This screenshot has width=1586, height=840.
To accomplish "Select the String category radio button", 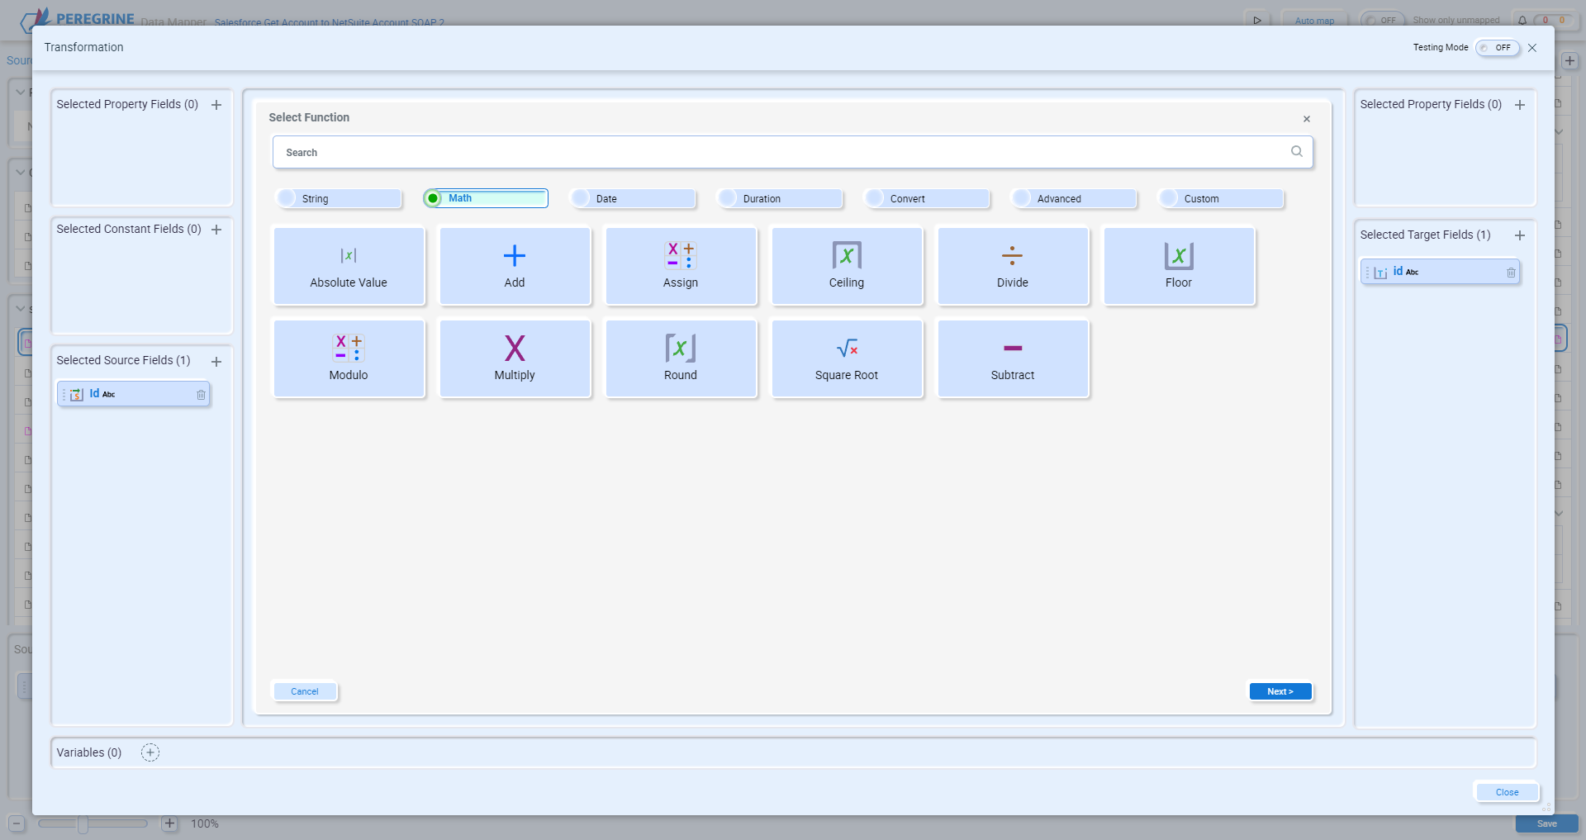I will 287,199.
